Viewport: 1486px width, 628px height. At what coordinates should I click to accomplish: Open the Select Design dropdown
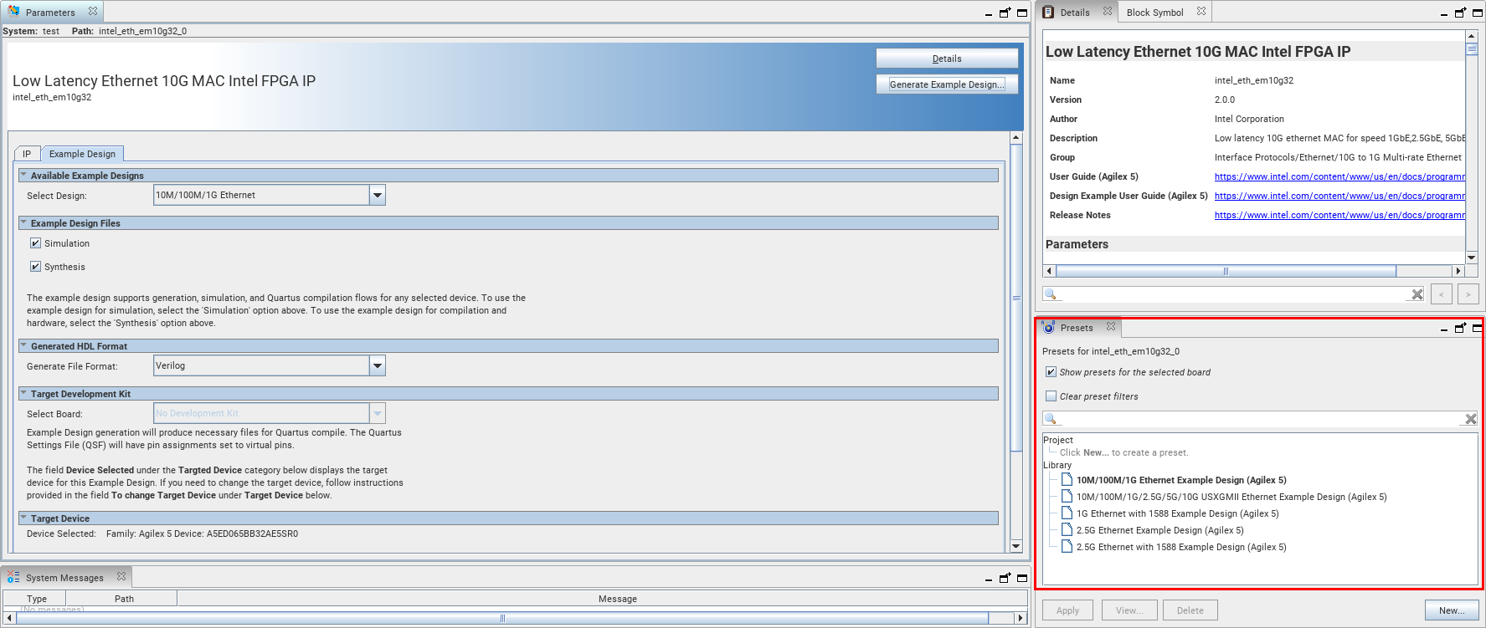[378, 195]
